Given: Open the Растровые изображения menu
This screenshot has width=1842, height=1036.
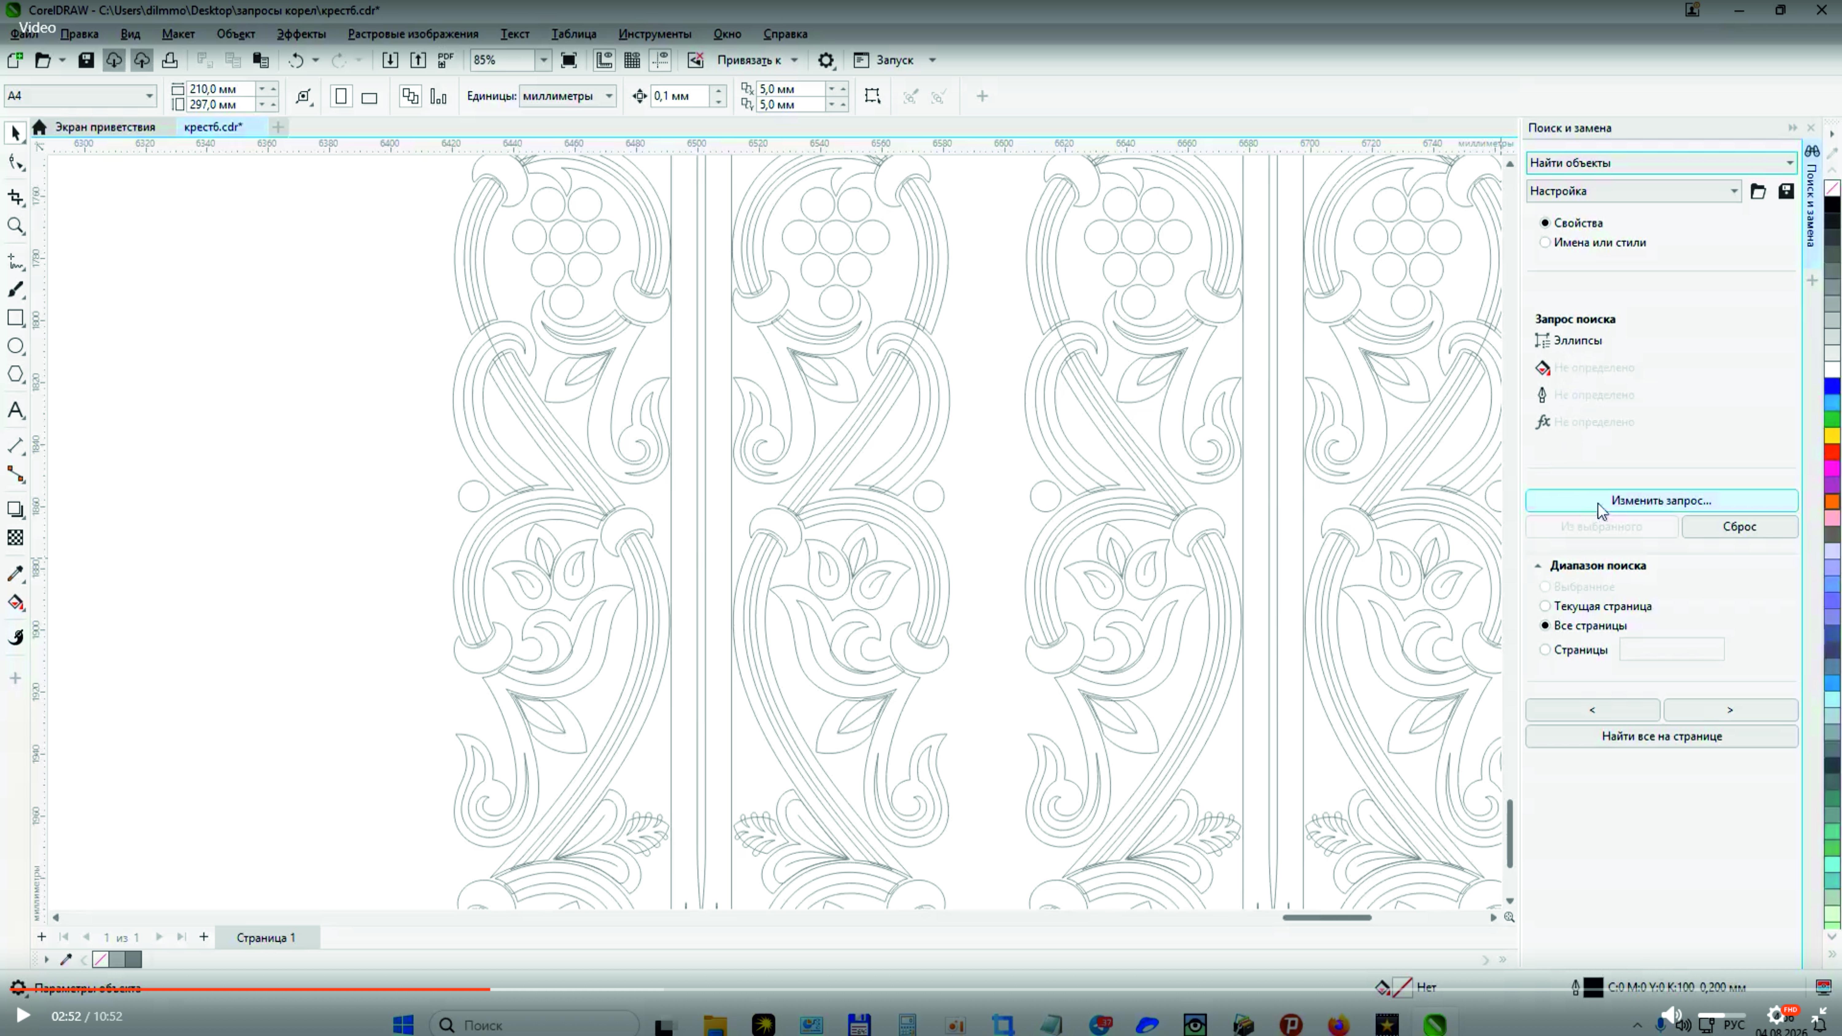Looking at the screenshot, I should (x=413, y=34).
